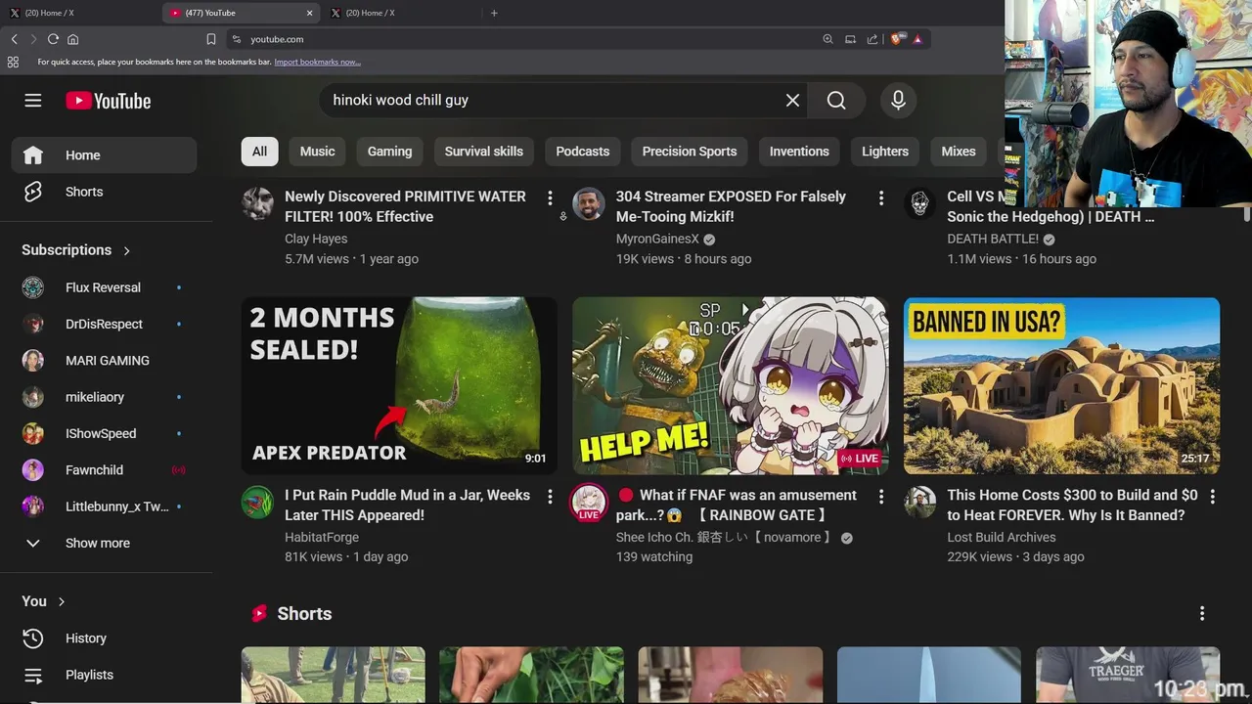Viewport: 1252px width, 704px height.
Task: Open History in the sidebar
Action: click(x=104, y=638)
